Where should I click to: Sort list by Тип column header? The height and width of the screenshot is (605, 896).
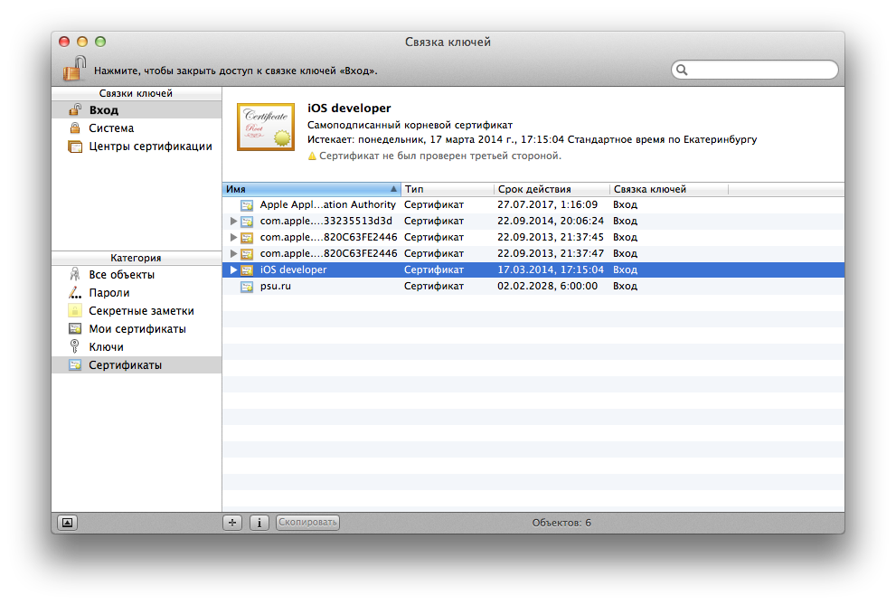tap(448, 189)
